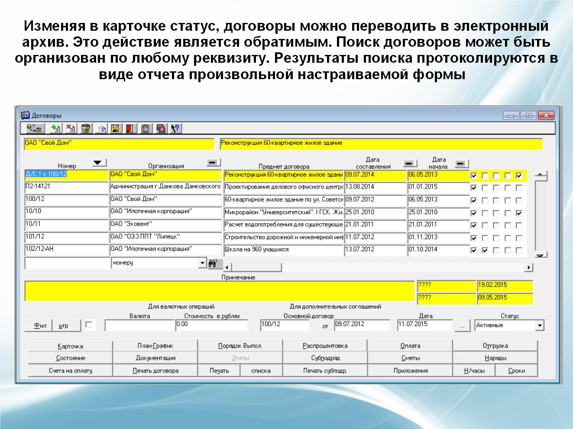
Task: Click the Основной договор field showing 100/12
Action: [285, 325]
